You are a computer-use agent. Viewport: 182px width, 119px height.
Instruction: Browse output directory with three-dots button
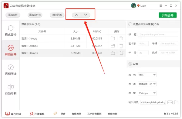click(x=170, y=102)
